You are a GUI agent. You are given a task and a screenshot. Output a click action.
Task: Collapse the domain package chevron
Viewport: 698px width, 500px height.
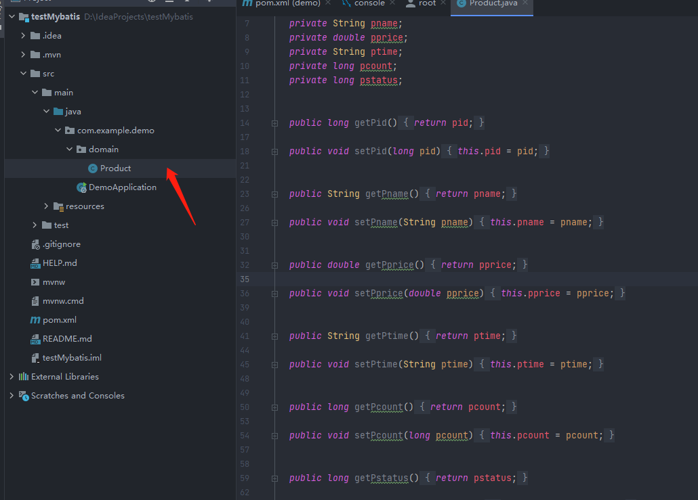[69, 149]
